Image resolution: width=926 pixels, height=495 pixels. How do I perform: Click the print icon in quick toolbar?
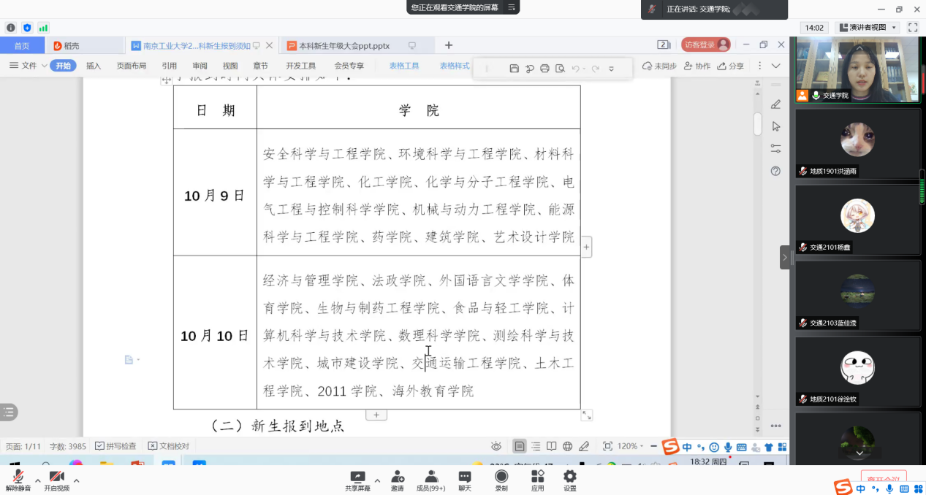[x=544, y=69]
